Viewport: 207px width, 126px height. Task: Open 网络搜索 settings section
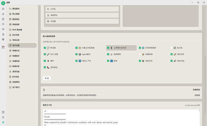(22, 24)
